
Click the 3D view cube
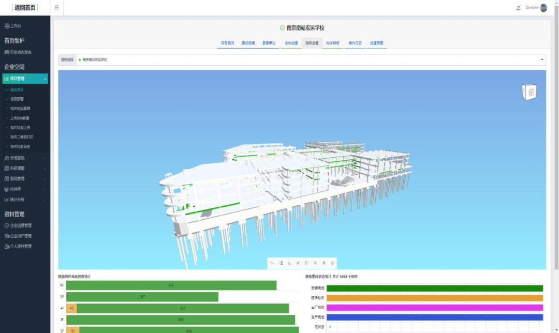[529, 92]
